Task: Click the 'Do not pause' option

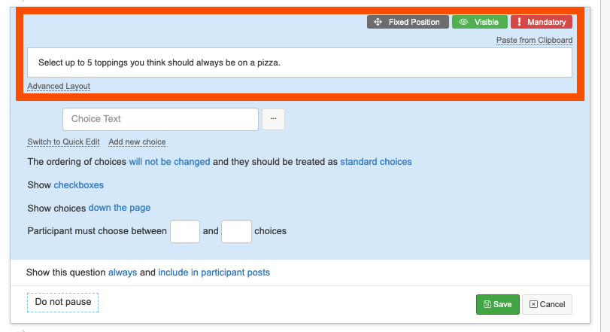Action: 63,303
